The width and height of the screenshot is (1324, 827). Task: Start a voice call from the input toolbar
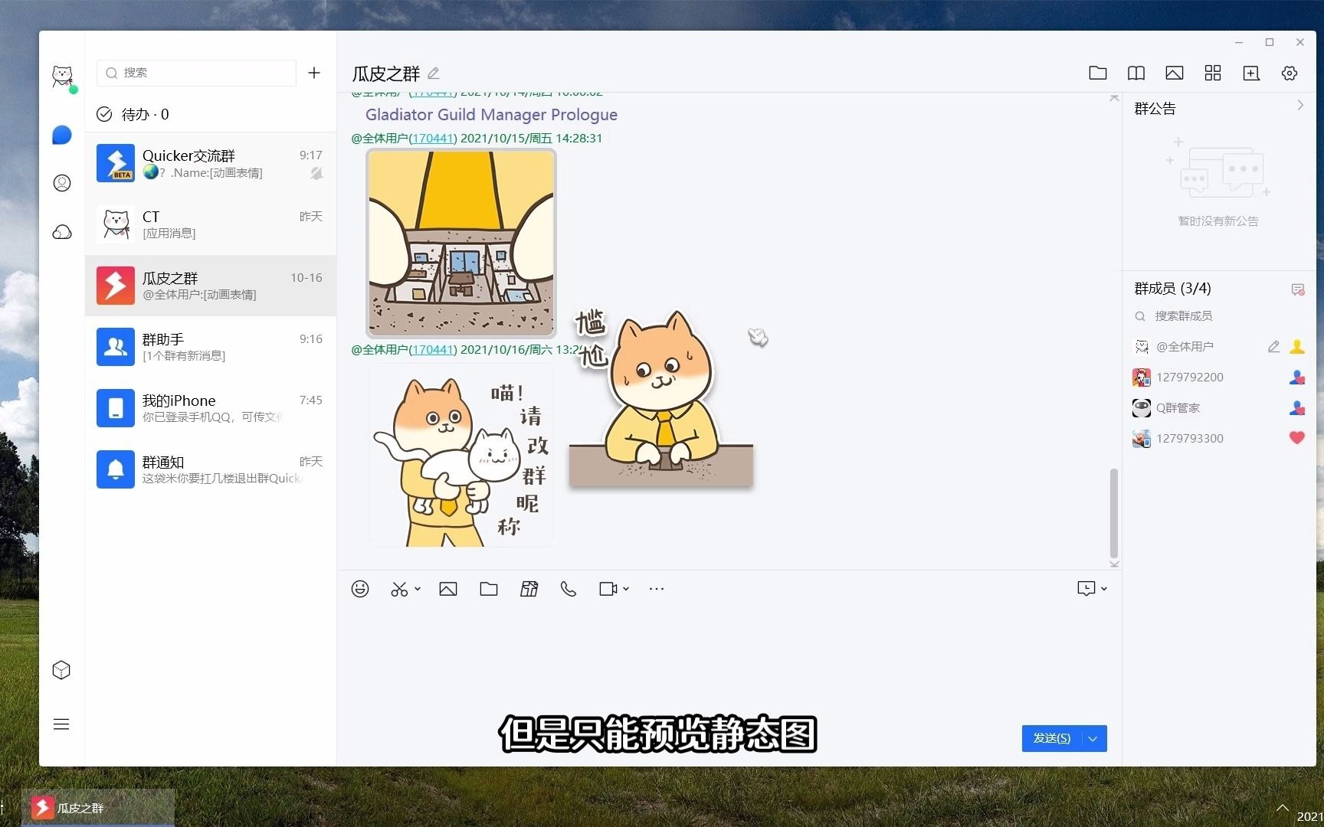tap(569, 588)
